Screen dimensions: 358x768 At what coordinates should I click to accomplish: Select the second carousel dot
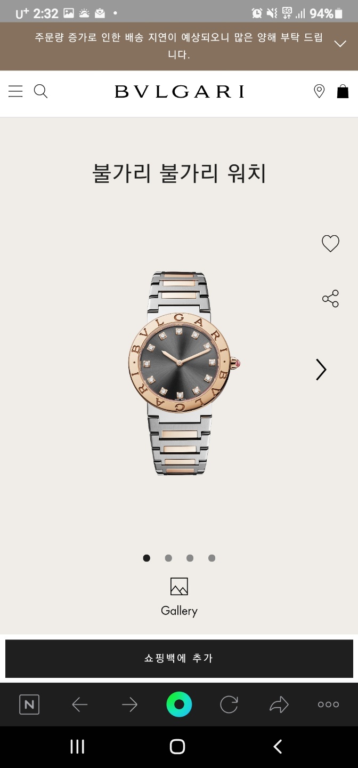click(168, 558)
